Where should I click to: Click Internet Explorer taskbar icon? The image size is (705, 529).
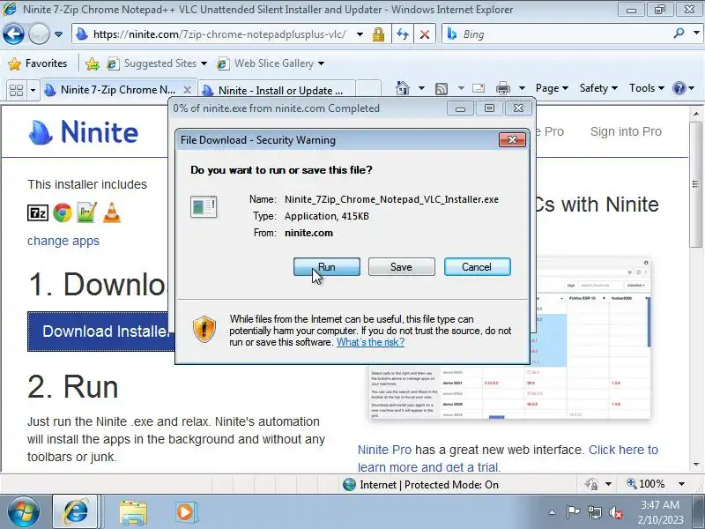76,512
